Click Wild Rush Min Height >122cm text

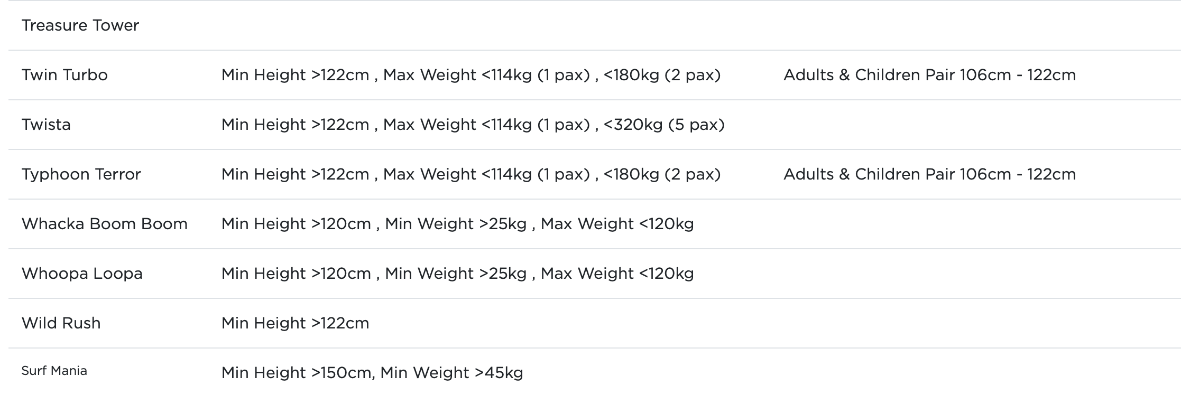pyautogui.click(x=295, y=323)
